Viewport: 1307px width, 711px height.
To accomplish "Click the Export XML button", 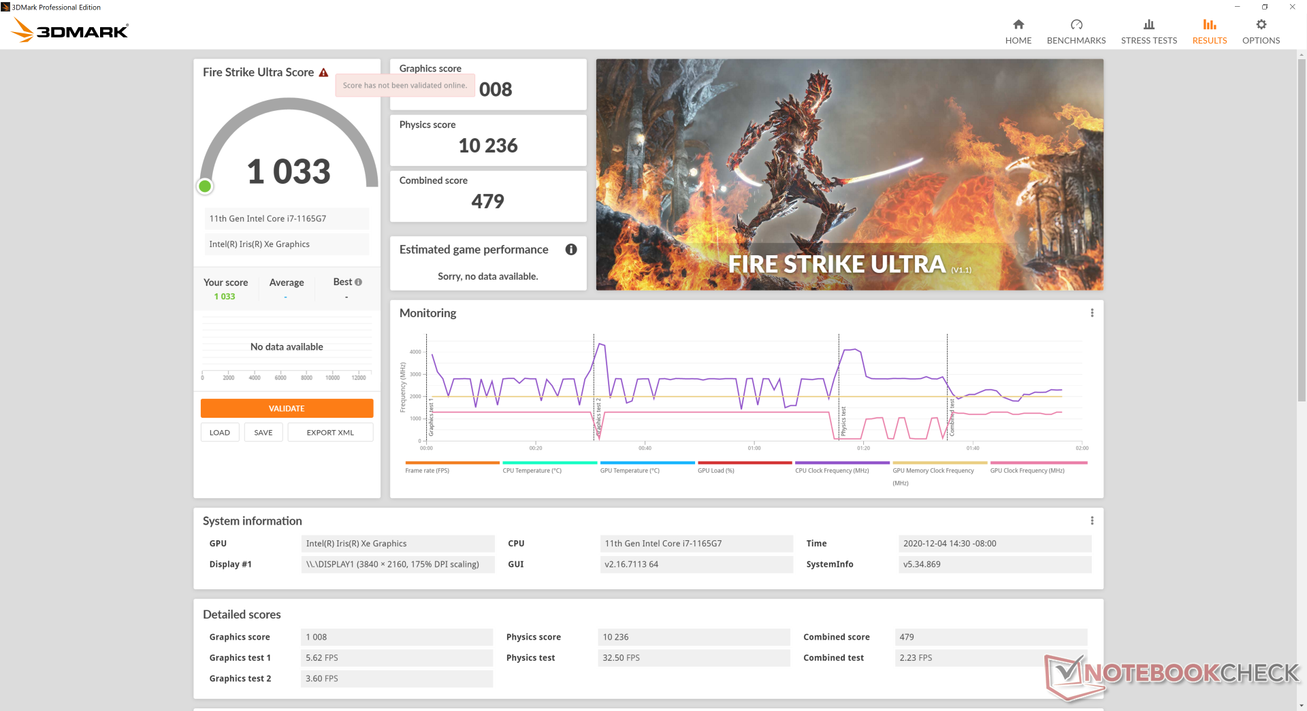I will pos(330,433).
